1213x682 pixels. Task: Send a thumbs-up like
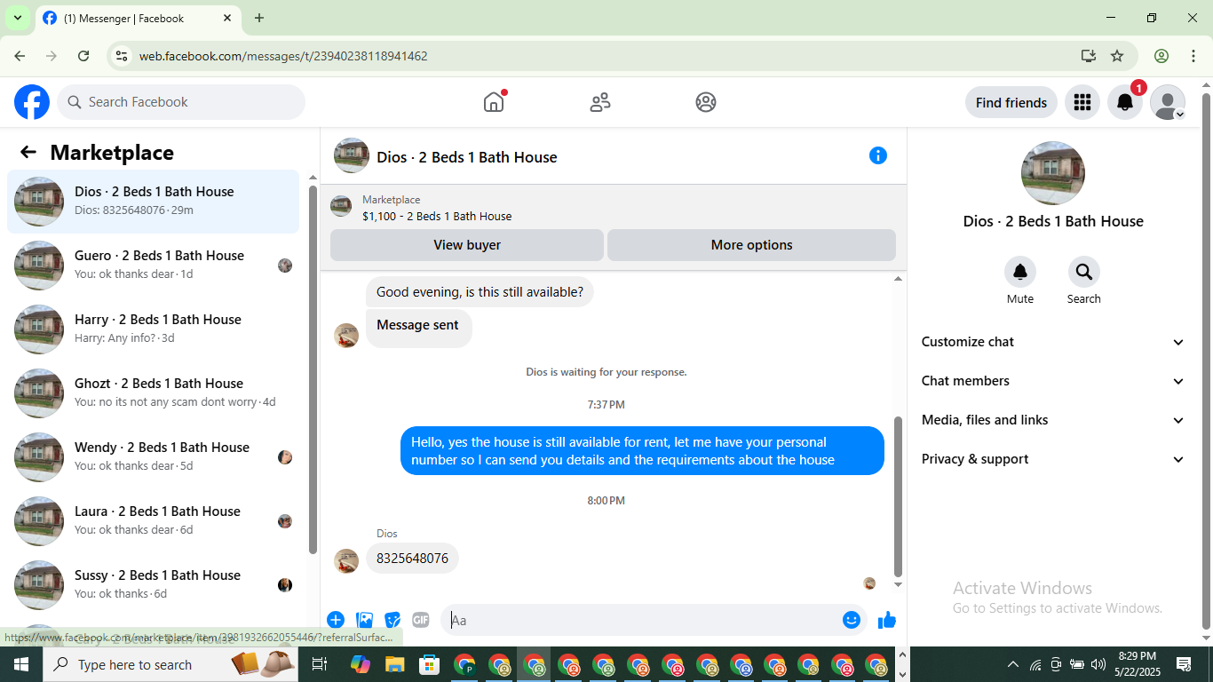(886, 620)
